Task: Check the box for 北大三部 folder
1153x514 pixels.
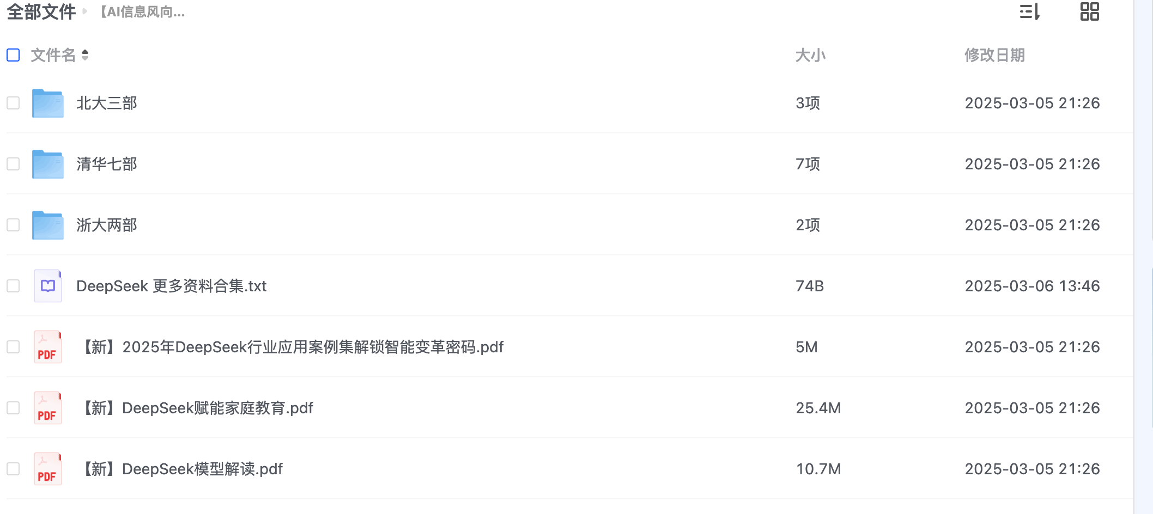Action: (13, 103)
